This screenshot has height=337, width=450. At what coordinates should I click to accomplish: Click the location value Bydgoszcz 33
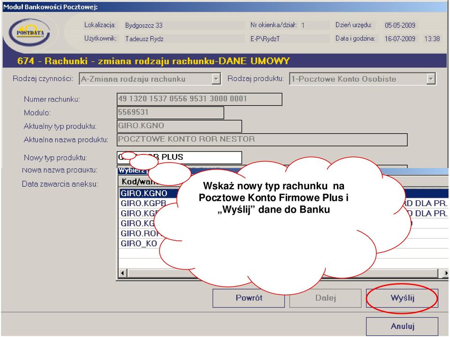pyautogui.click(x=144, y=25)
